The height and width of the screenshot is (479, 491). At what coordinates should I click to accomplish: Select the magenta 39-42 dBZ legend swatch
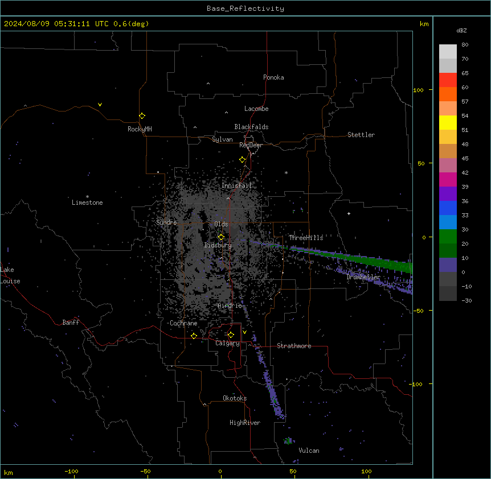click(448, 179)
